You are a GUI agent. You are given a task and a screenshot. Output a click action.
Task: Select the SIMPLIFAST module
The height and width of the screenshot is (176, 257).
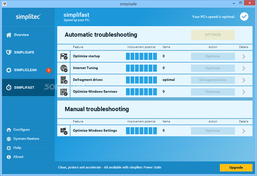[28, 87]
